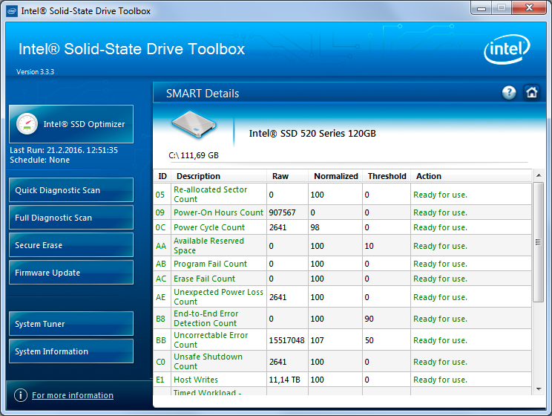Open the Firmware Update section
The width and height of the screenshot is (552, 416).
71,273
